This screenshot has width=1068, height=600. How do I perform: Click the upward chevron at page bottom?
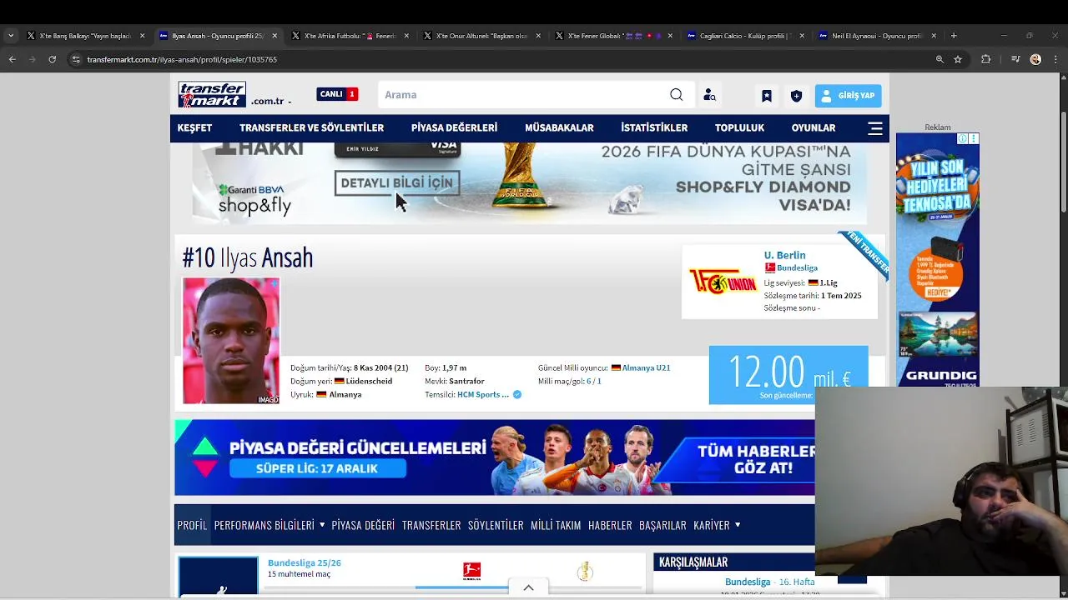coord(528,588)
